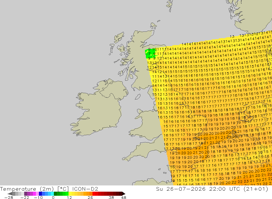This screenshot has width=272, height=199.
Task: Click the 38 legend value
Action: [111, 197]
